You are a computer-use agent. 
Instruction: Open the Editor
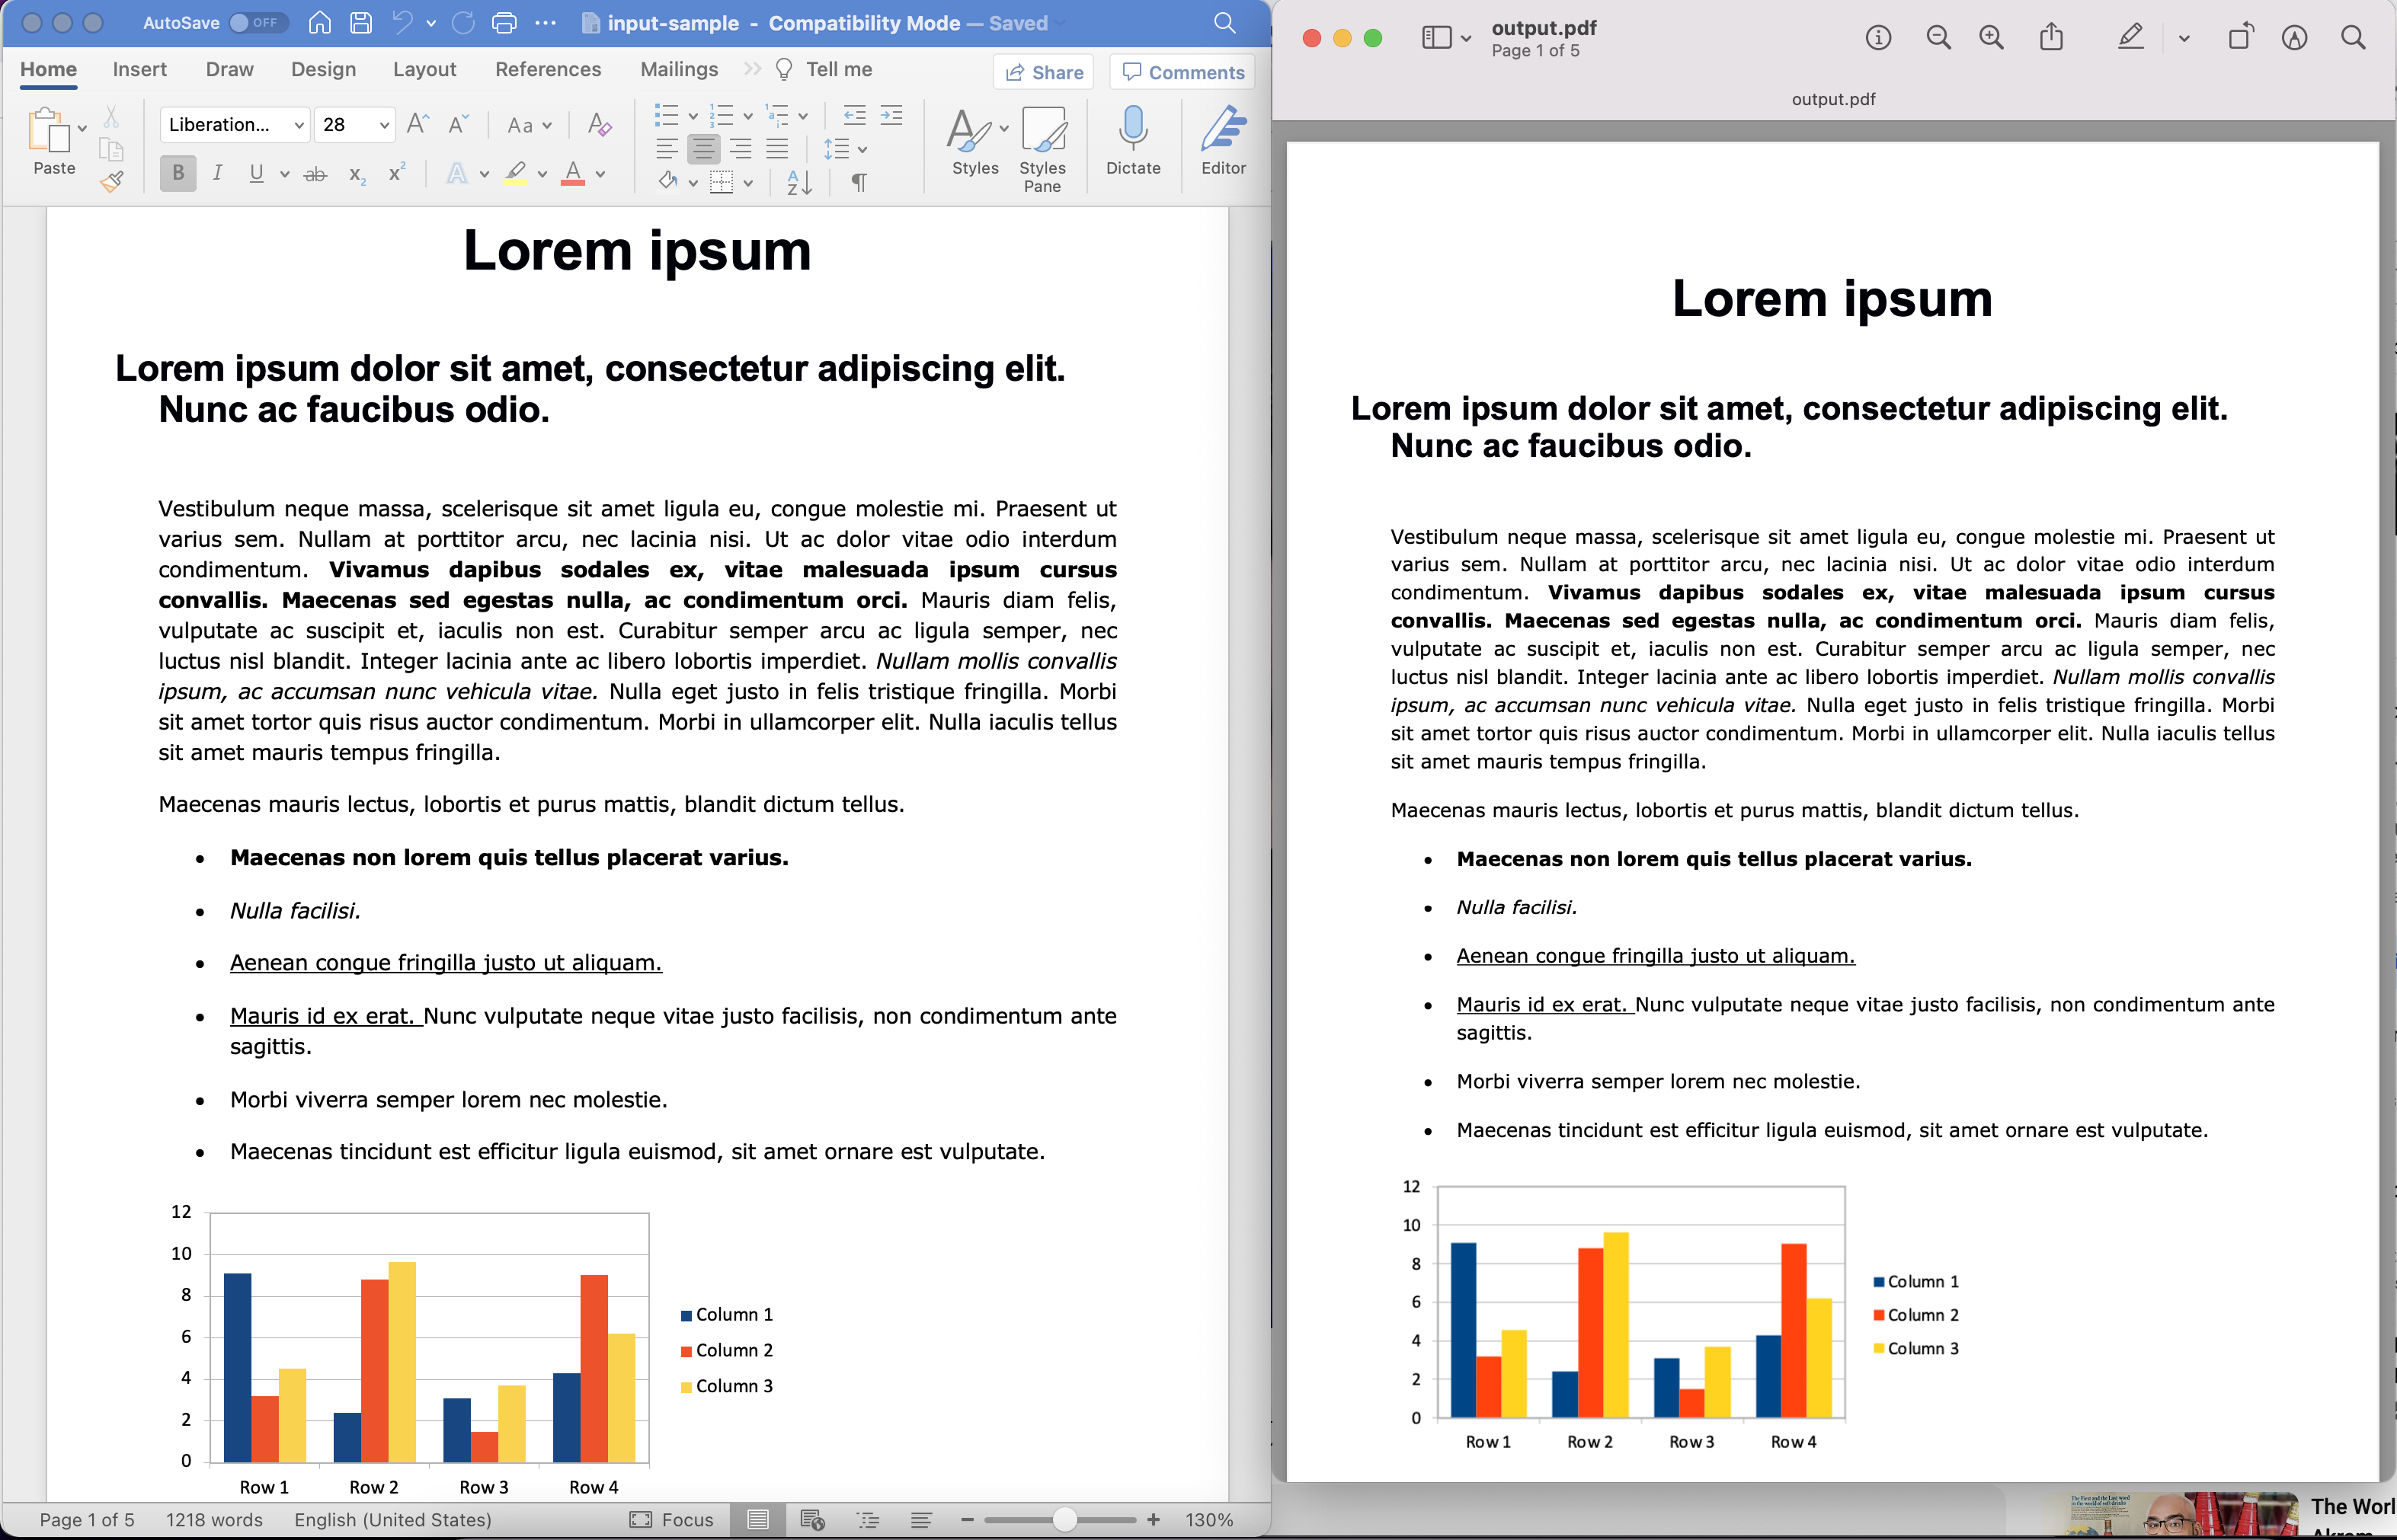point(1224,141)
